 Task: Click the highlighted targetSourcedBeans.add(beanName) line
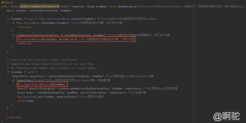pyautogui.click(x=42, y=84)
